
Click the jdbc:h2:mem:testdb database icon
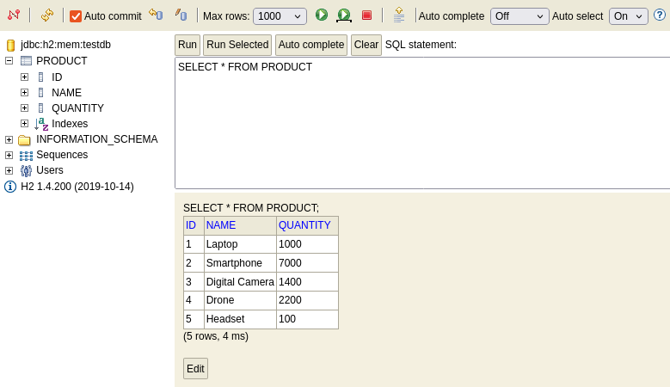(10, 45)
